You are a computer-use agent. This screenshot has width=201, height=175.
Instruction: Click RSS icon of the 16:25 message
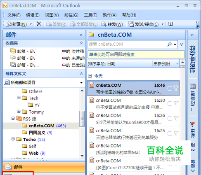92,131
